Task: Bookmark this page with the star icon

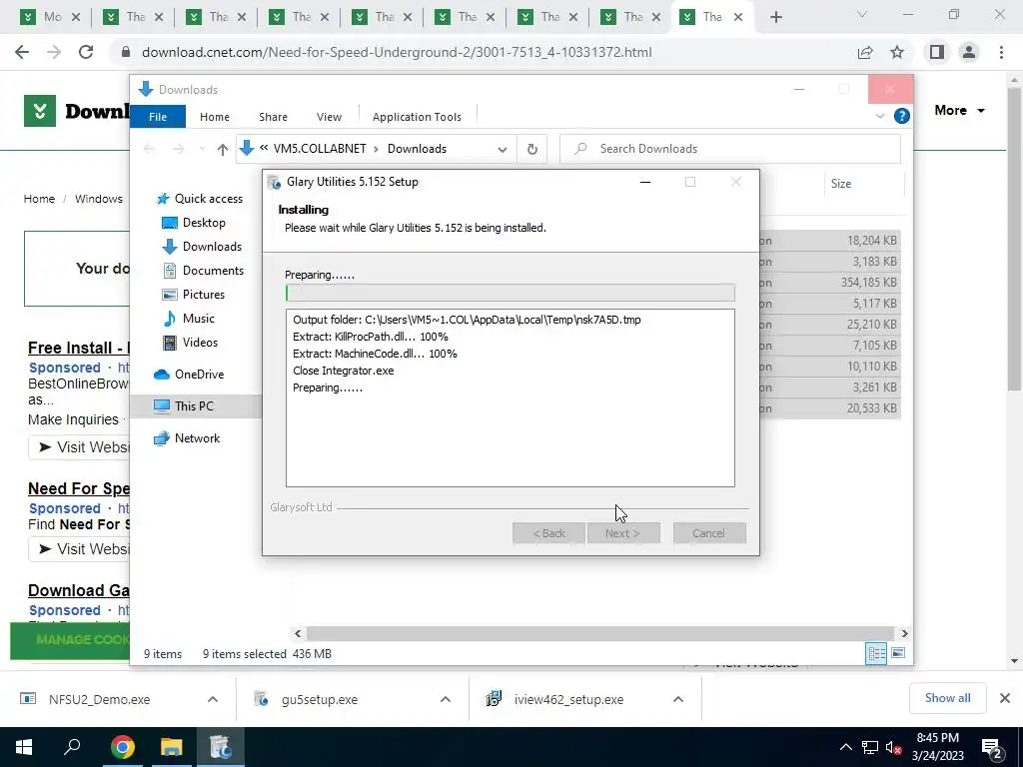Action: [897, 52]
